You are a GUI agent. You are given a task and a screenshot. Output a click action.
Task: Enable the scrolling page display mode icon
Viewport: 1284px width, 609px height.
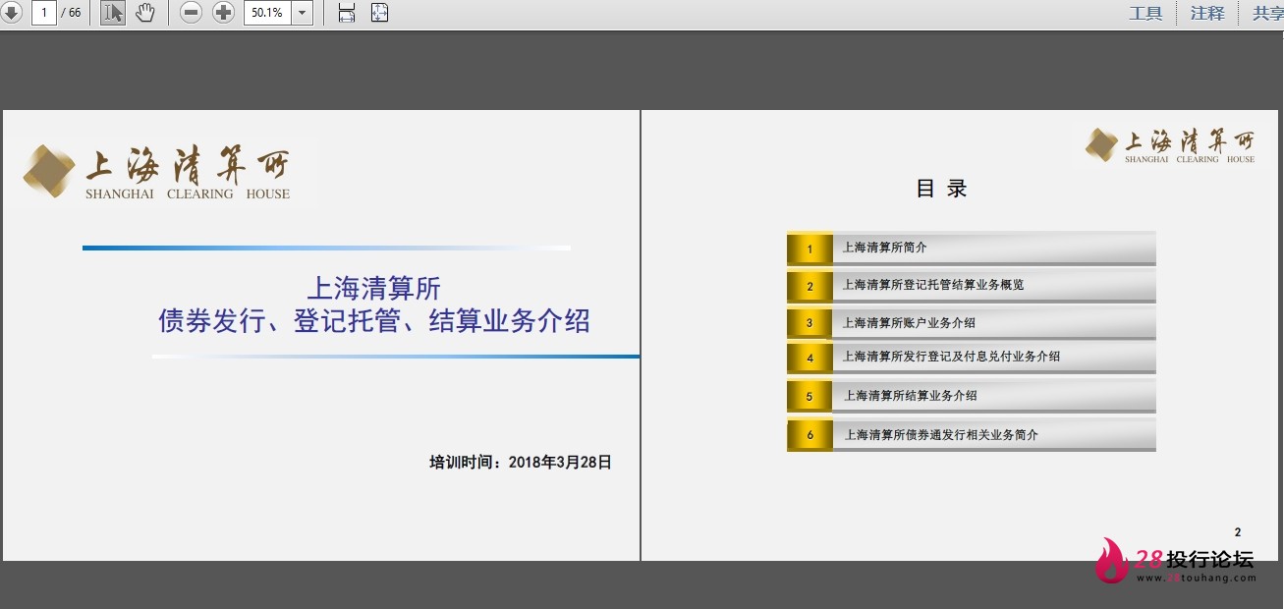tap(347, 13)
